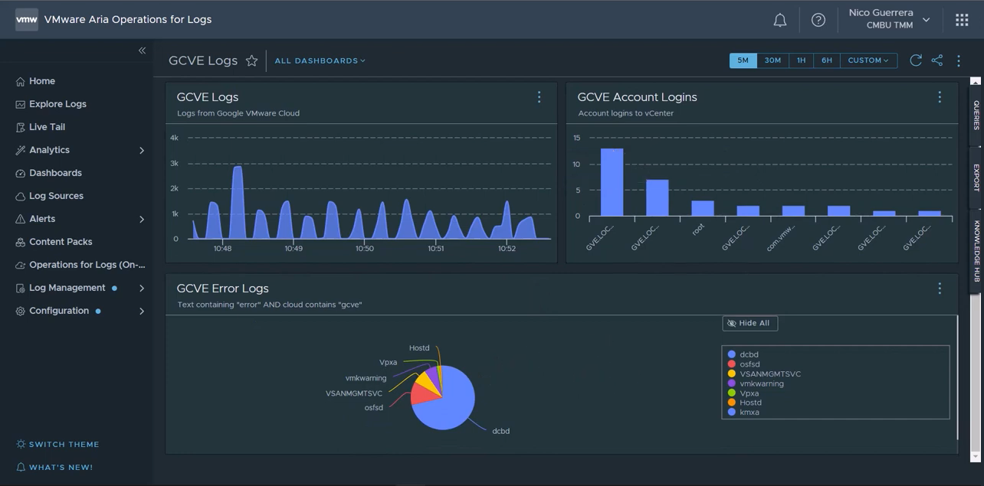
Task: Click the Analytics sidebar icon
Action: pyautogui.click(x=21, y=150)
